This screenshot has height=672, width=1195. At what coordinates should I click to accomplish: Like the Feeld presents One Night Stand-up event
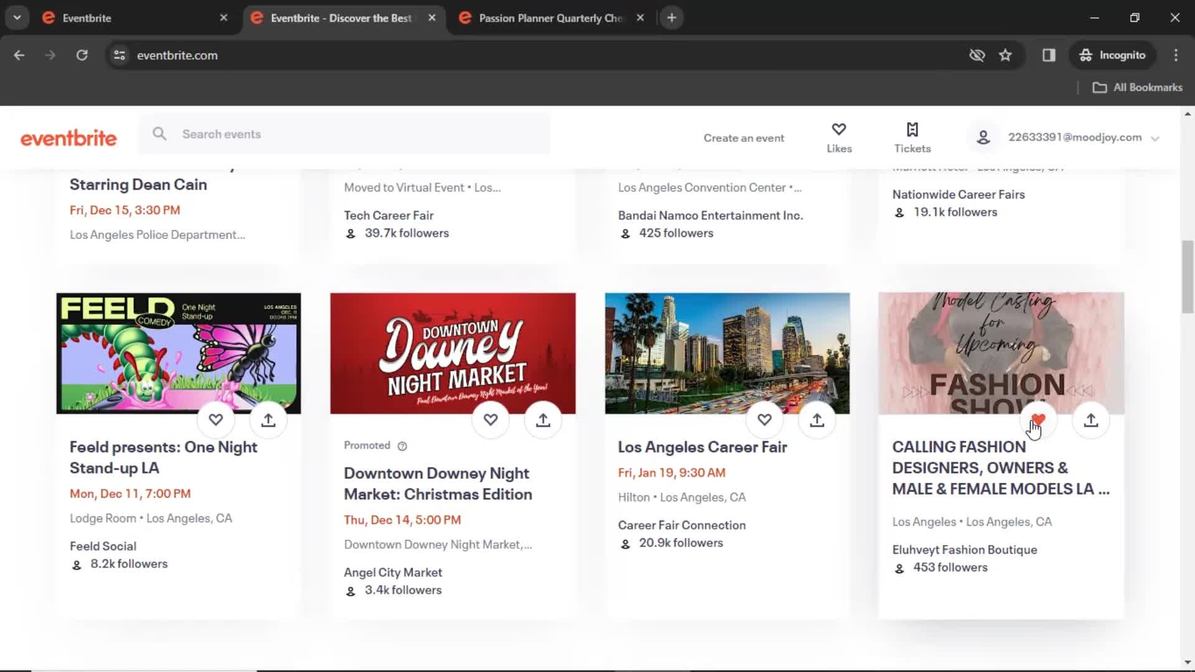[215, 420]
